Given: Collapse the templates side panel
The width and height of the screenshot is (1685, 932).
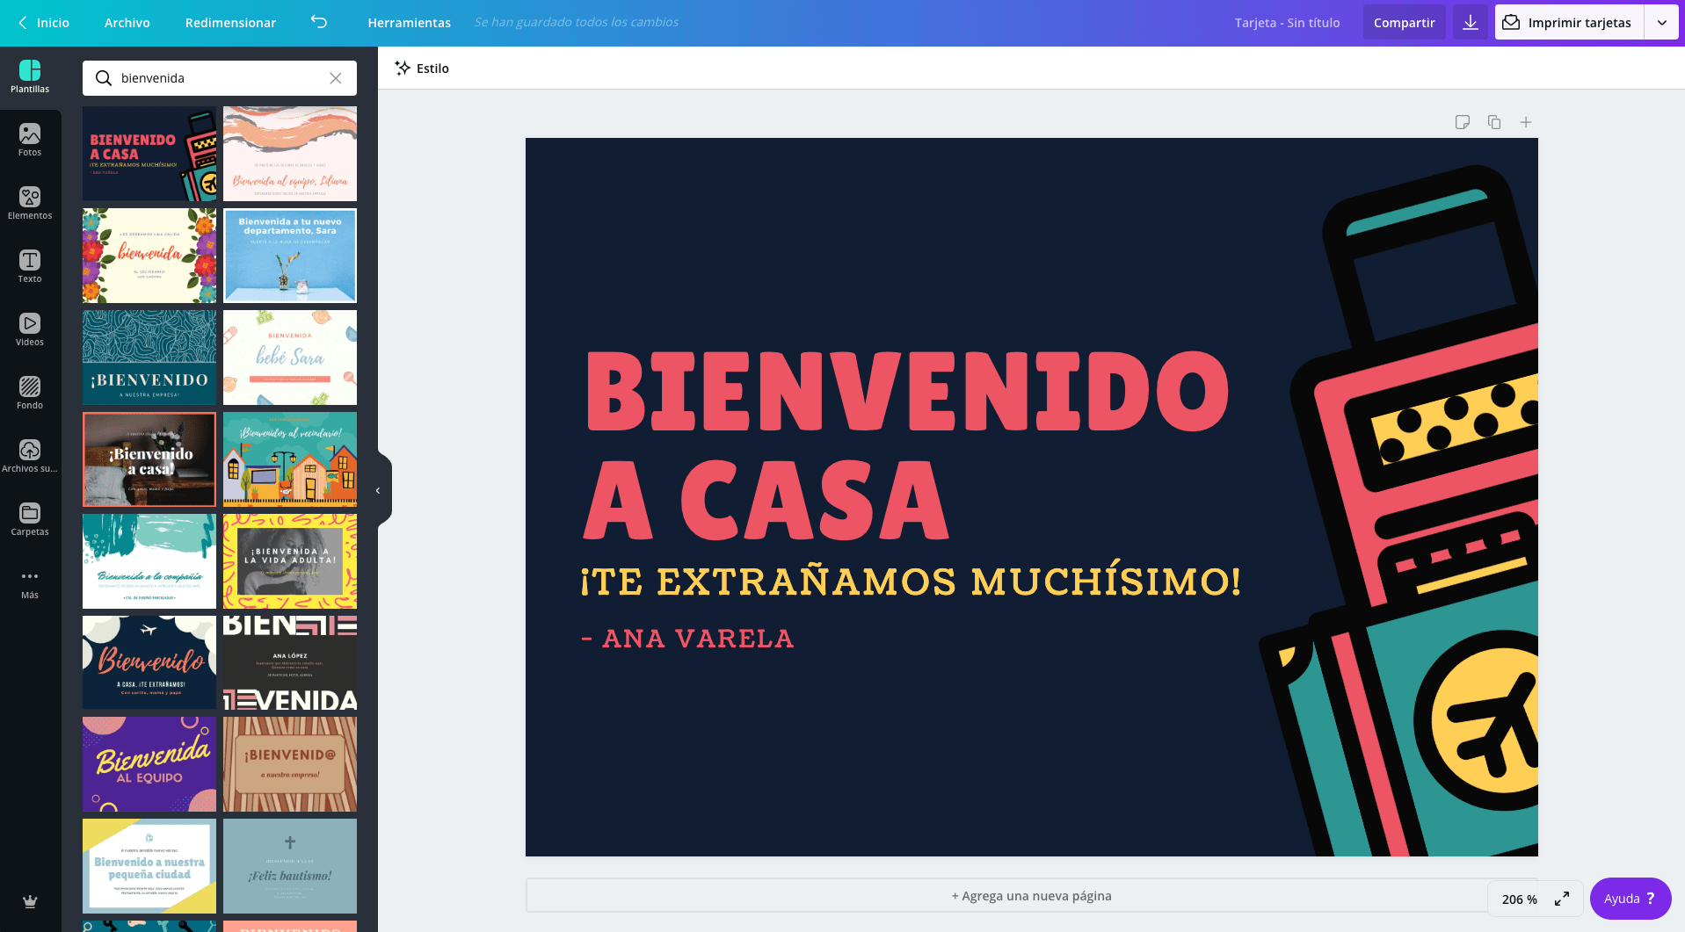Looking at the screenshot, I should tap(379, 490).
